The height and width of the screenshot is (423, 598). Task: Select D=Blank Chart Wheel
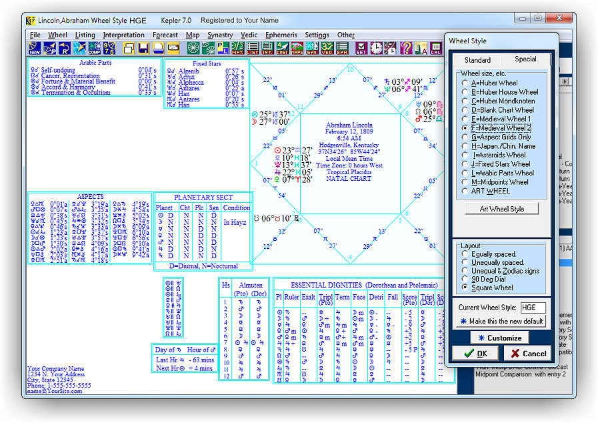(465, 110)
